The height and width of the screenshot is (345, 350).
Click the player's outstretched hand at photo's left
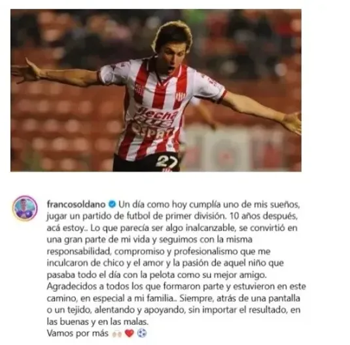tap(25, 71)
